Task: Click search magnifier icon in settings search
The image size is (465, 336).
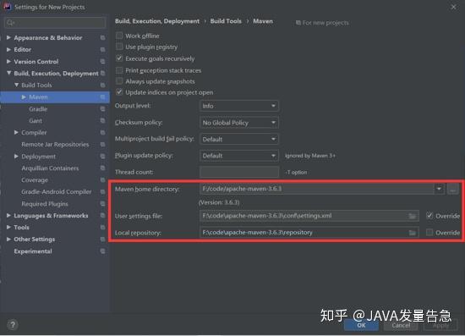Action: (10, 23)
